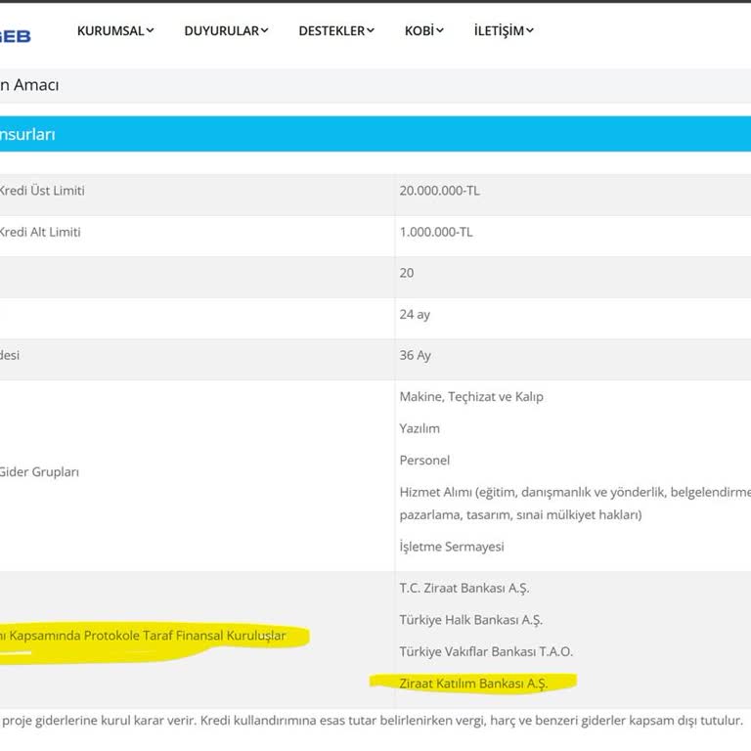
Task: Open the İLETİŞİM menu
Action: click(x=504, y=30)
